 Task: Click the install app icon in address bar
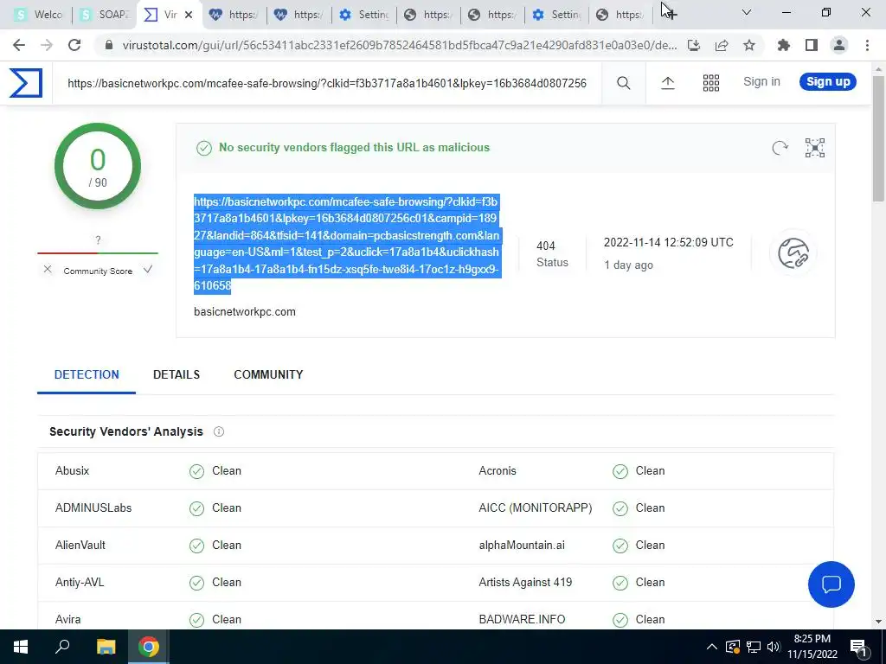coord(694,45)
